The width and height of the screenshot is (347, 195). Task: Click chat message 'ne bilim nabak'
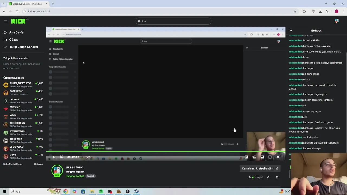coord(311,74)
